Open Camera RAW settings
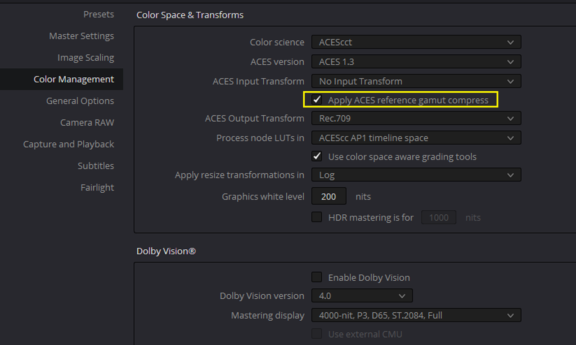 click(x=87, y=122)
